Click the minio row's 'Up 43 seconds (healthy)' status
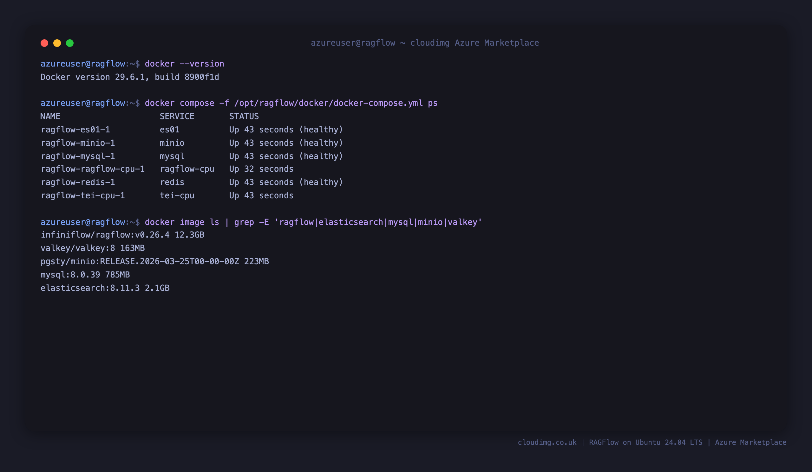 (x=286, y=143)
